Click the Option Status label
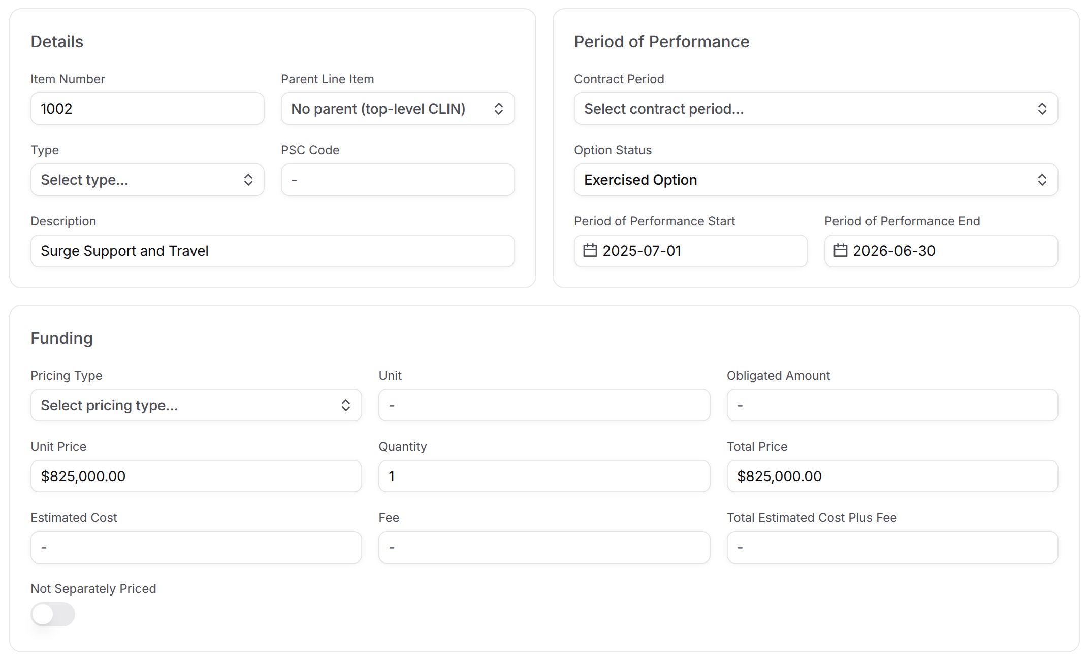 coord(613,150)
